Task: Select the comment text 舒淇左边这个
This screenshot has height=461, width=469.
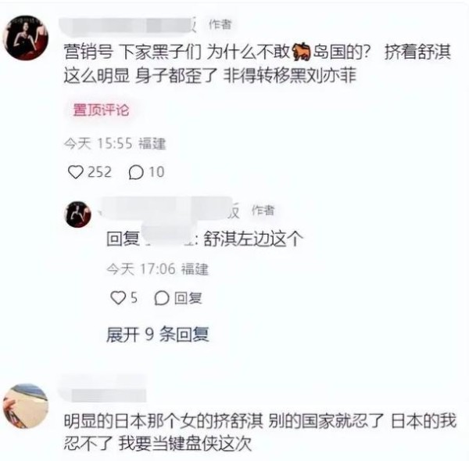Action: click(253, 239)
